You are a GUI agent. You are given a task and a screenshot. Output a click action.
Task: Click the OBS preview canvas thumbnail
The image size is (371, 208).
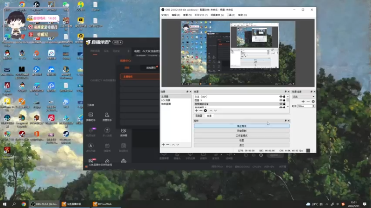point(238,53)
